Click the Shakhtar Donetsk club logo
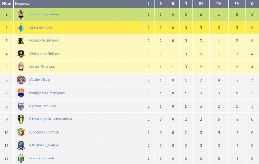 [x=21, y=14]
